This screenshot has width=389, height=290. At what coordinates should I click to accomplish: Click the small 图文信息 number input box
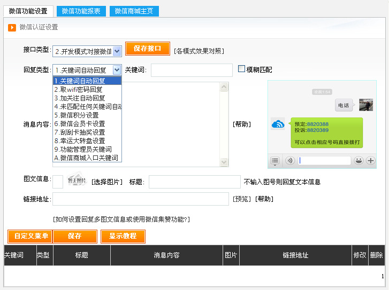(58, 182)
